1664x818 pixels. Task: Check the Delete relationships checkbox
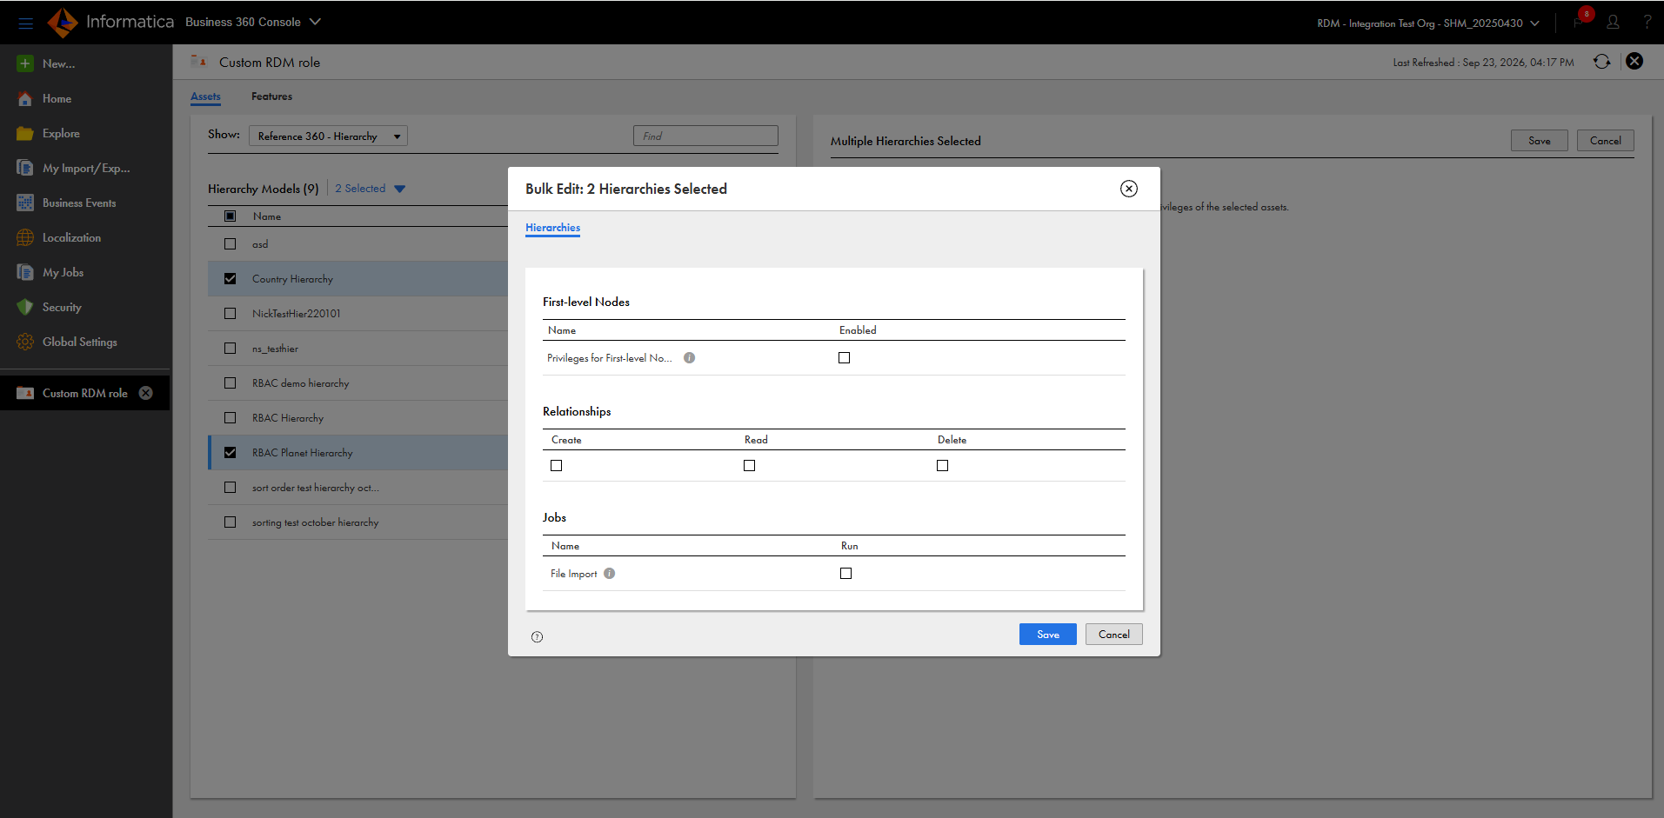coord(942,465)
